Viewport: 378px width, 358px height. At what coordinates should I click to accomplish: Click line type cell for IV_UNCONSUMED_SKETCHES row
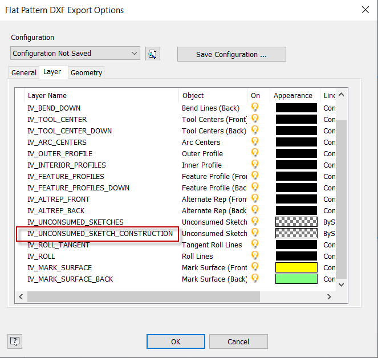click(329, 222)
